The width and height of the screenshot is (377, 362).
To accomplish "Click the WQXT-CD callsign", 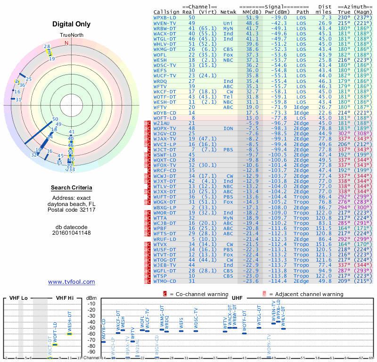I will 164,160.
